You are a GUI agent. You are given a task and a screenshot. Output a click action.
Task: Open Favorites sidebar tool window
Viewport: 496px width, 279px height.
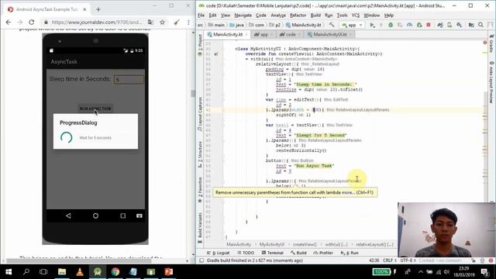(x=200, y=190)
